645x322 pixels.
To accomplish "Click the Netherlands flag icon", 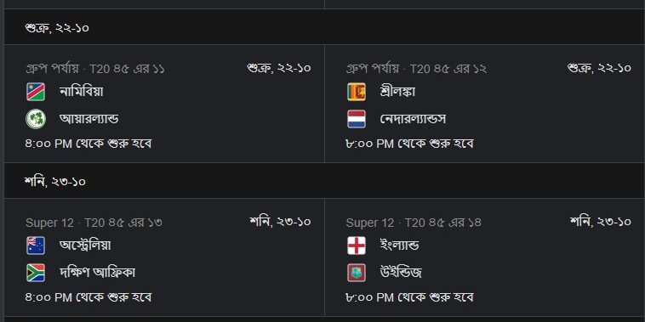I will tap(357, 119).
